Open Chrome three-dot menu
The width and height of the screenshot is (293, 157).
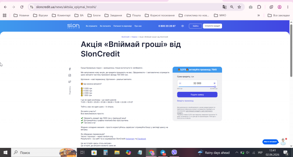click(288, 7)
